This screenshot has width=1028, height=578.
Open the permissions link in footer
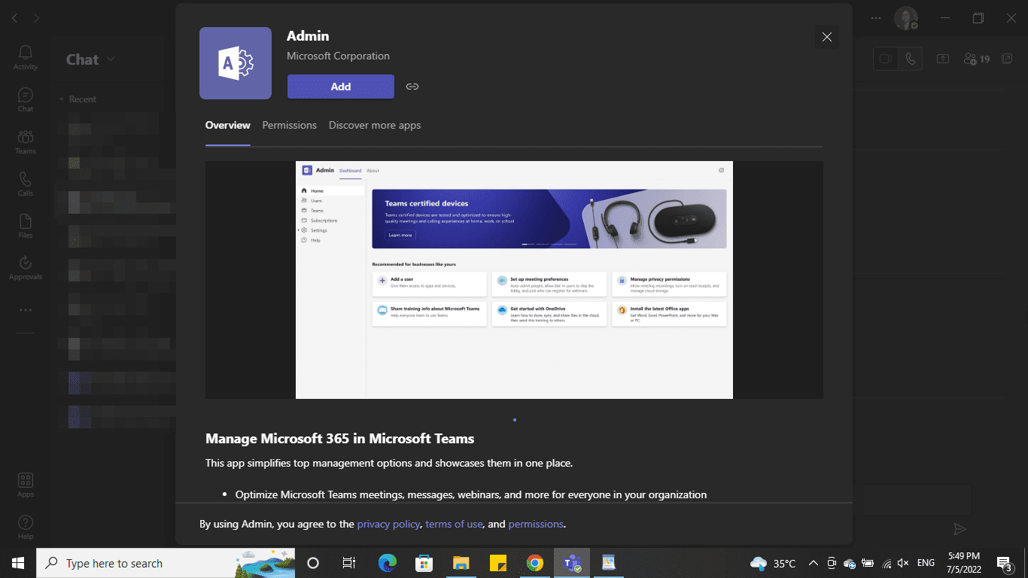pos(536,524)
